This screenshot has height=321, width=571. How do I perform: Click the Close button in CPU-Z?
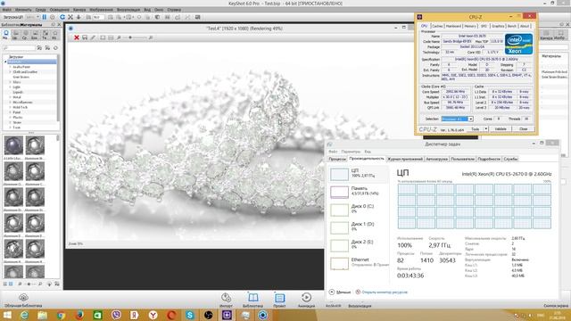tap(524, 129)
